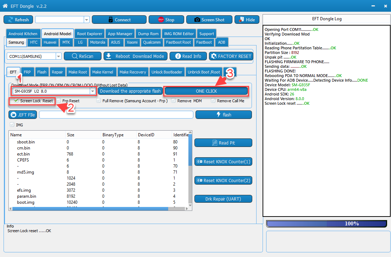Open the top port dropdown beside Refresh
The image size is (391, 257).
click(x=87, y=20)
